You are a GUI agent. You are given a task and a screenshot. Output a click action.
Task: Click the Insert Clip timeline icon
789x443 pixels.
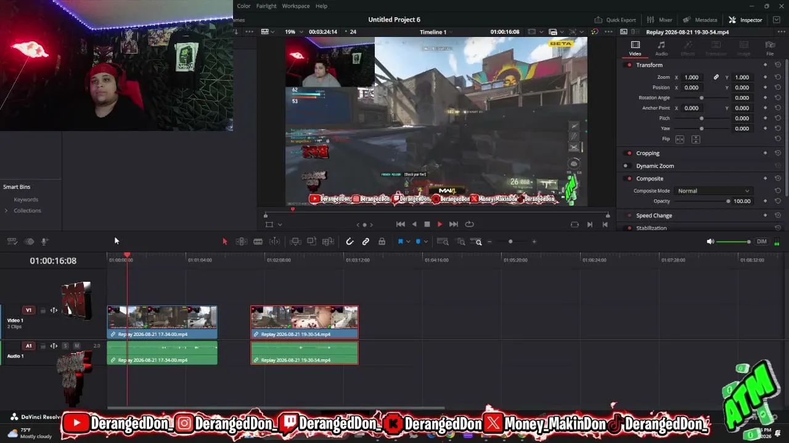coord(295,242)
